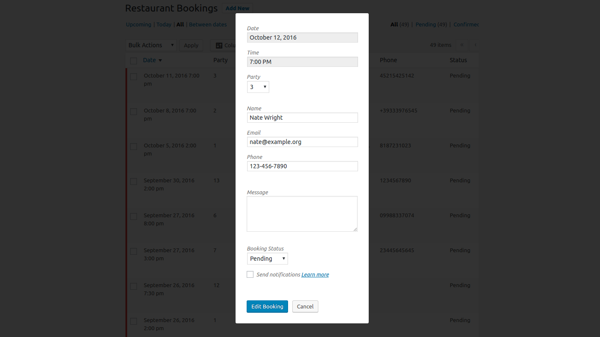This screenshot has width=600, height=337.
Task: Click the Time field showing 7:00 PM
Action: pos(302,62)
